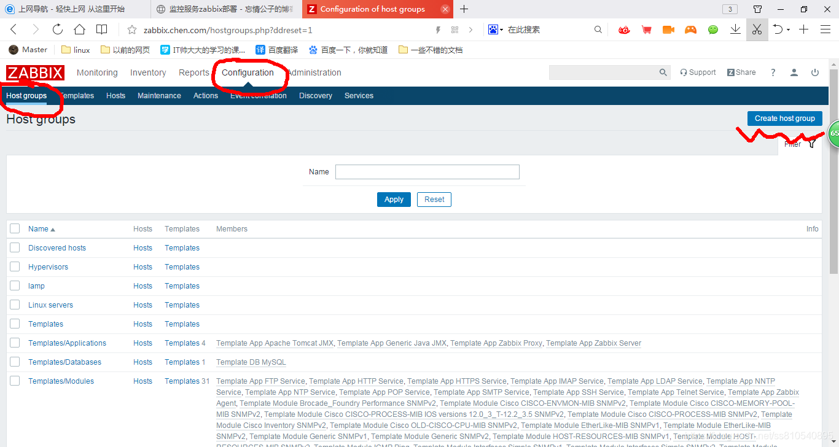
Task: Open Template DB MySQL link
Action: (x=251, y=362)
